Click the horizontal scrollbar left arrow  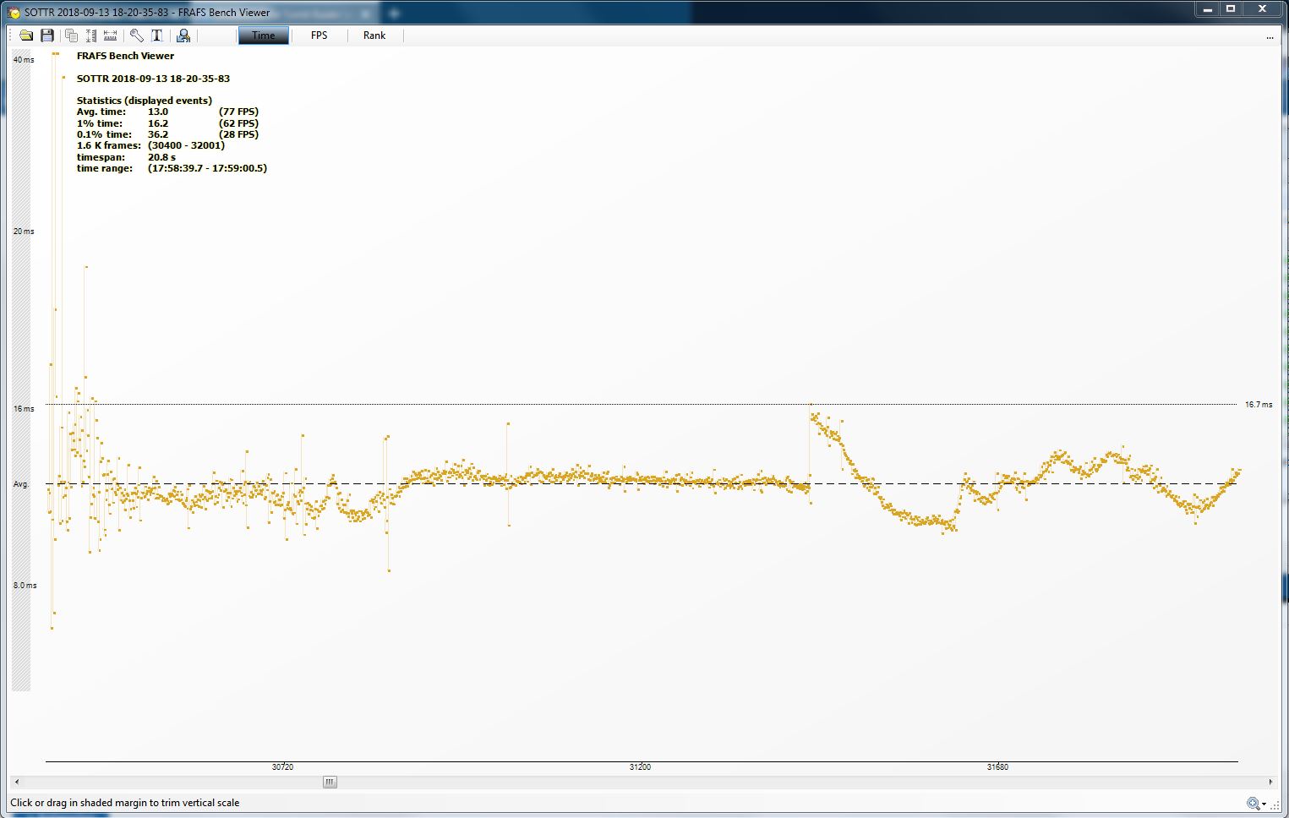click(x=17, y=783)
